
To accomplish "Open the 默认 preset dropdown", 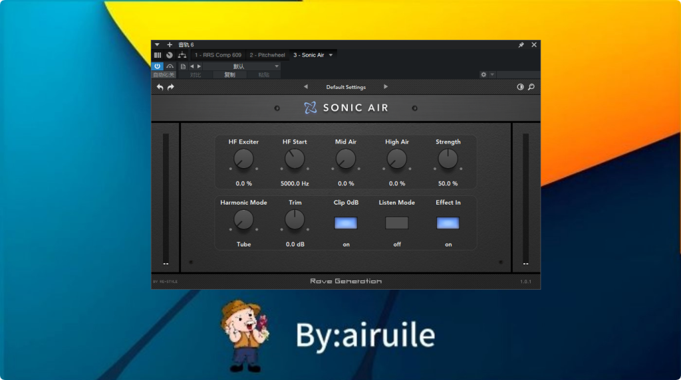I will pyautogui.click(x=241, y=66).
